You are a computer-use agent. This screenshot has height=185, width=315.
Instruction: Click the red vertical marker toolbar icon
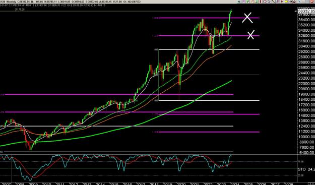coord(261,2)
